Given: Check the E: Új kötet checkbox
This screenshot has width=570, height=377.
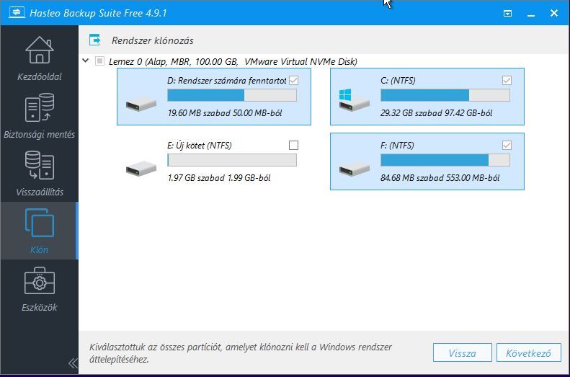Looking at the screenshot, I should (293, 146).
